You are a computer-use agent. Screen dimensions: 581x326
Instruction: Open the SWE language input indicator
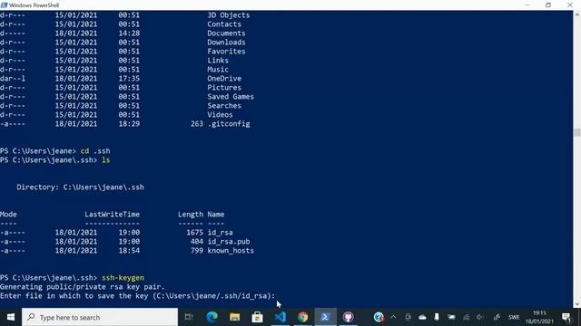[x=514, y=317]
